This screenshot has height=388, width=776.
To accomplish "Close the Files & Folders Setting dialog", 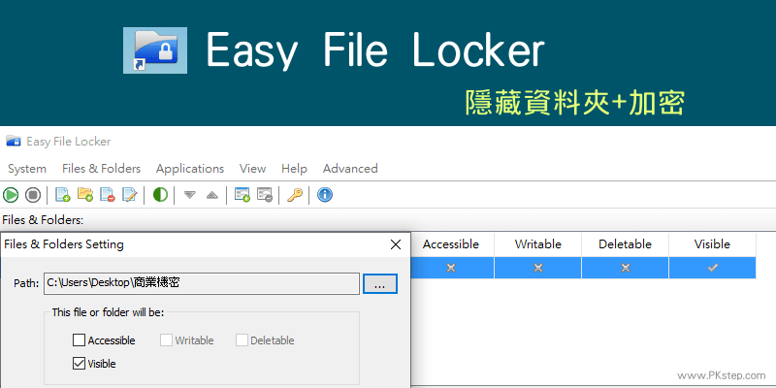I will (396, 244).
